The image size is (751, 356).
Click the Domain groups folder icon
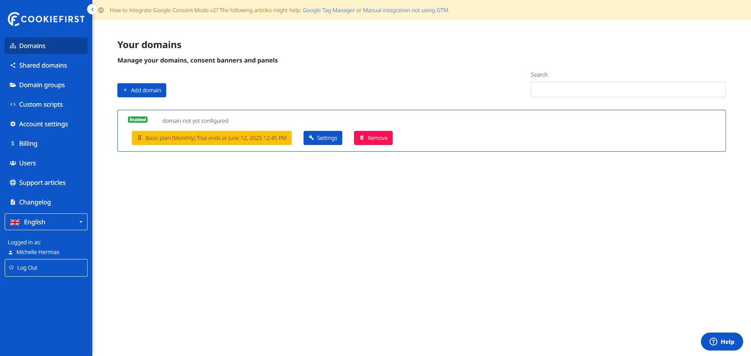pos(13,85)
